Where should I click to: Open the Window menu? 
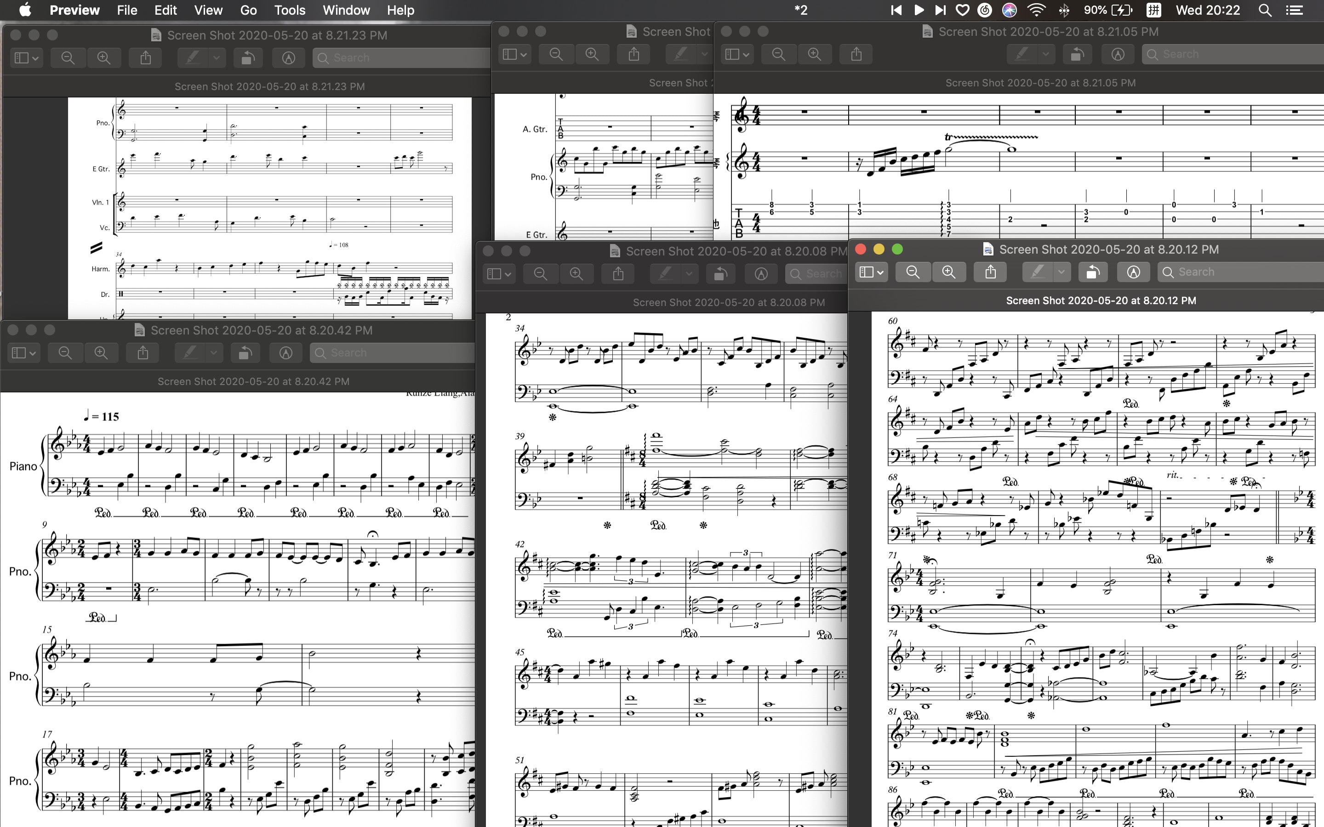pos(346,10)
